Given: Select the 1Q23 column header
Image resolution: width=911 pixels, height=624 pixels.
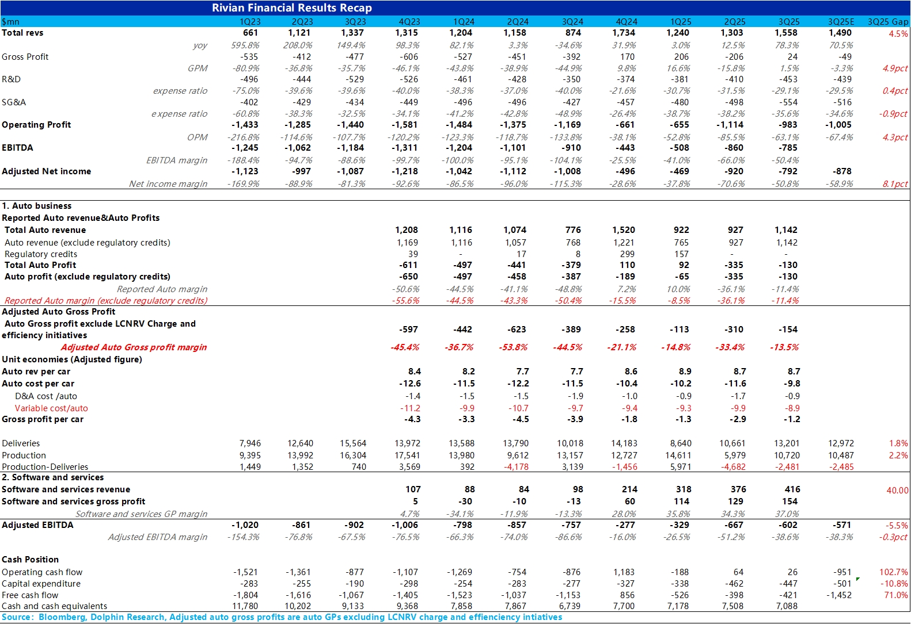Looking at the screenshot, I should tap(250, 22).
